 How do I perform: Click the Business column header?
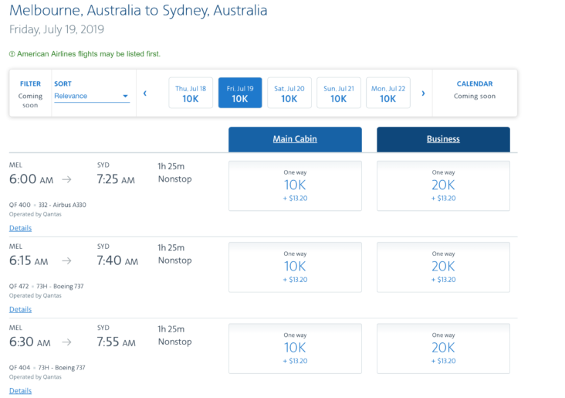(443, 139)
